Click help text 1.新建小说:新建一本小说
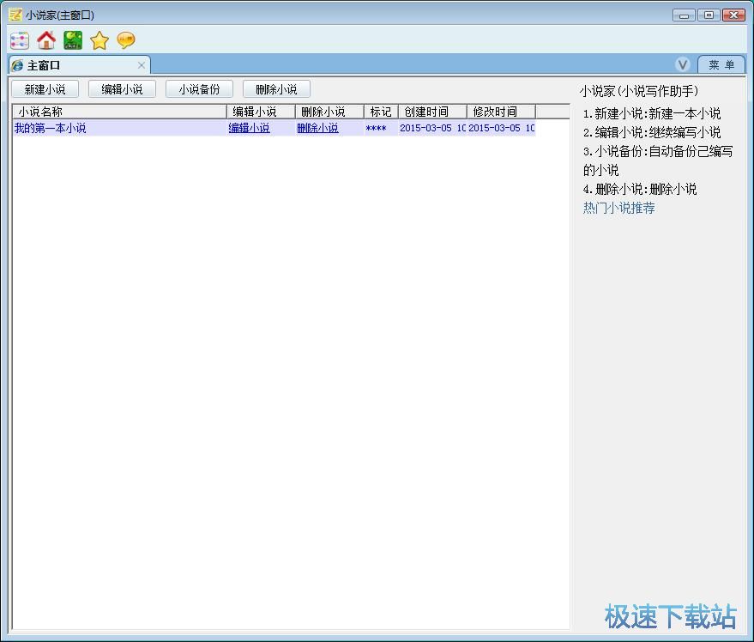This screenshot has height=642, width=754. click(652, 113)
